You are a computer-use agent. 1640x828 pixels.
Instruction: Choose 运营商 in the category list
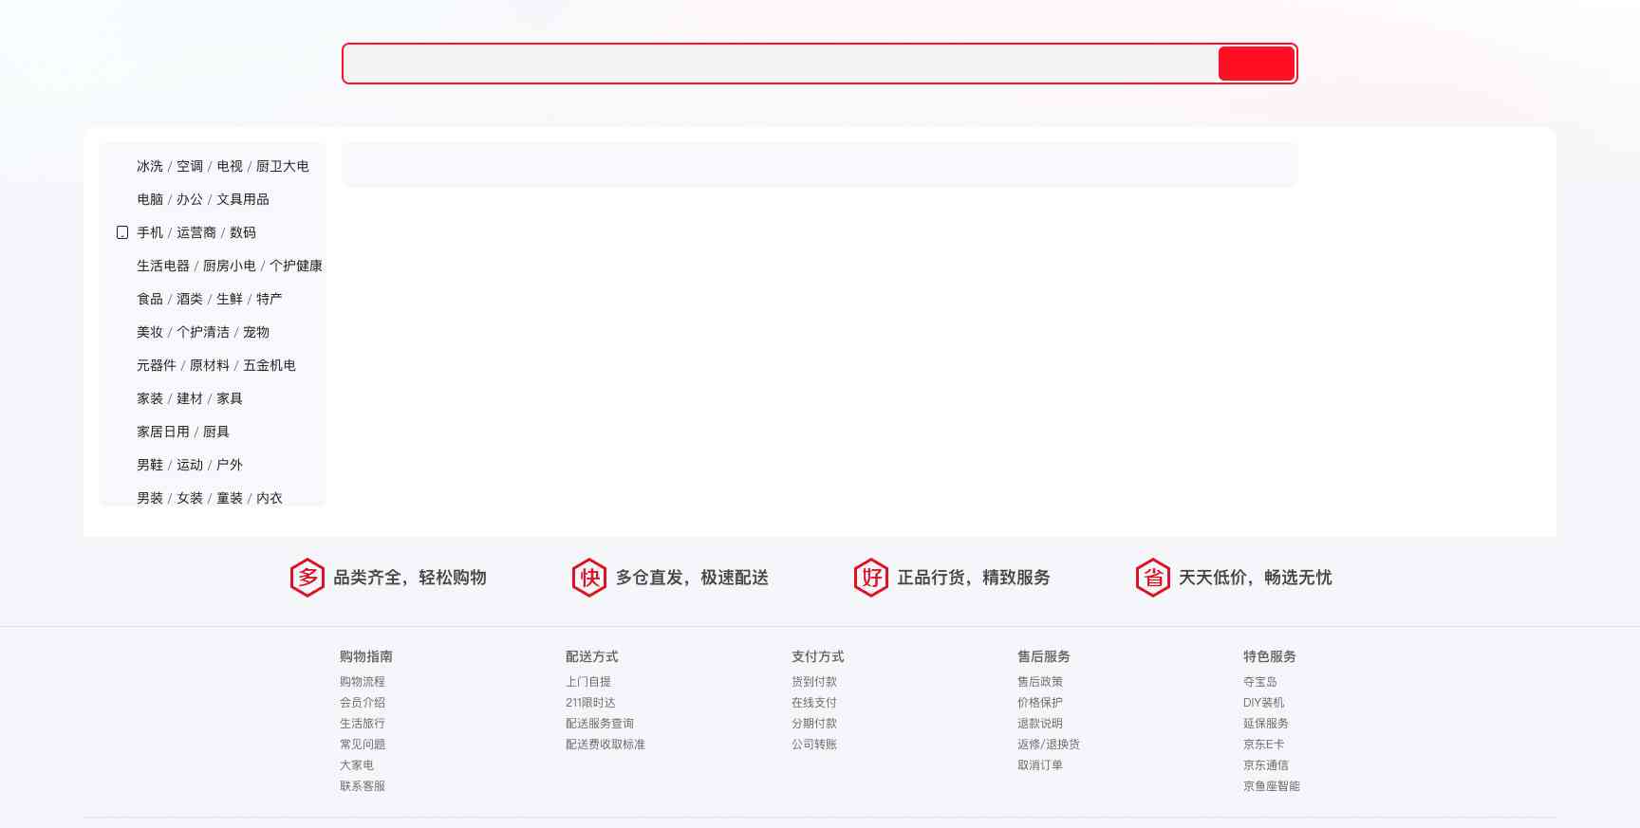[x=196, y=232]
